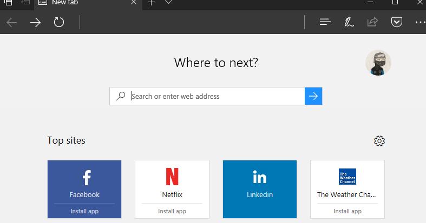Click the Install app link under Netflix
Viewport: 426px width, 223px height.
tap(172, 211)
